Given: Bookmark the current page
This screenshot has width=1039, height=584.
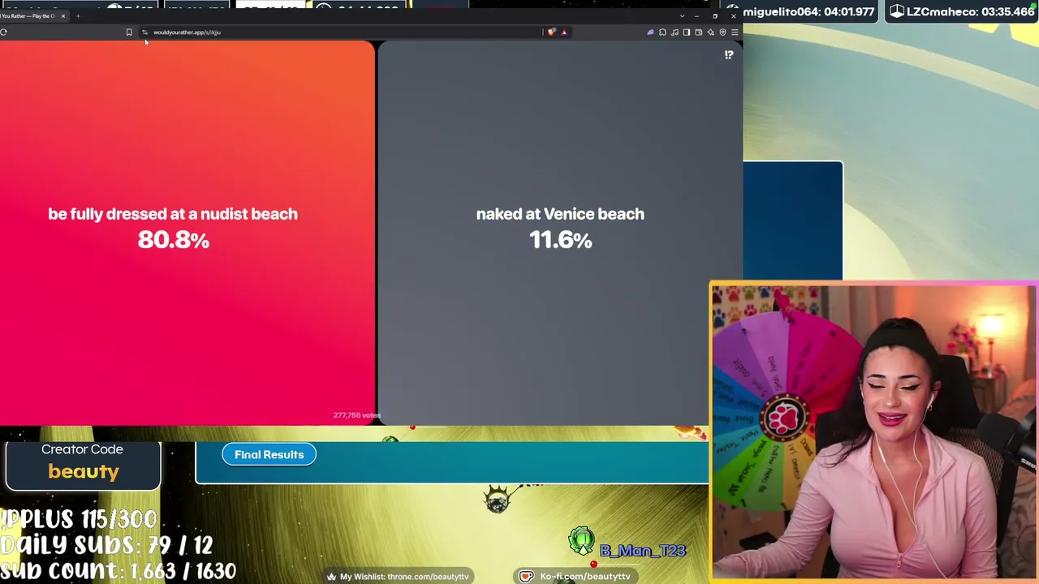Looking at the screenshot, I should pyautogui.click(x=129, y=32).
